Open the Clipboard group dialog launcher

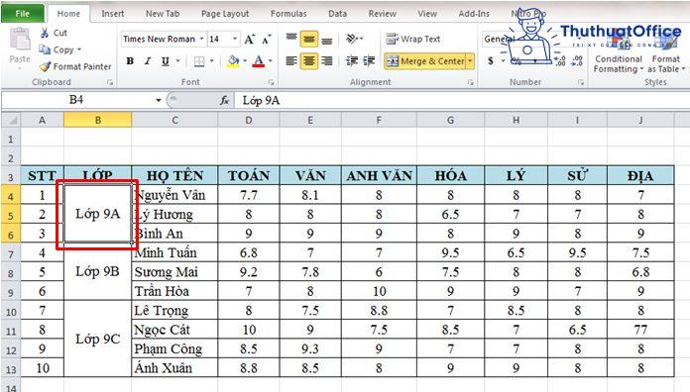[x=110, y=82]
